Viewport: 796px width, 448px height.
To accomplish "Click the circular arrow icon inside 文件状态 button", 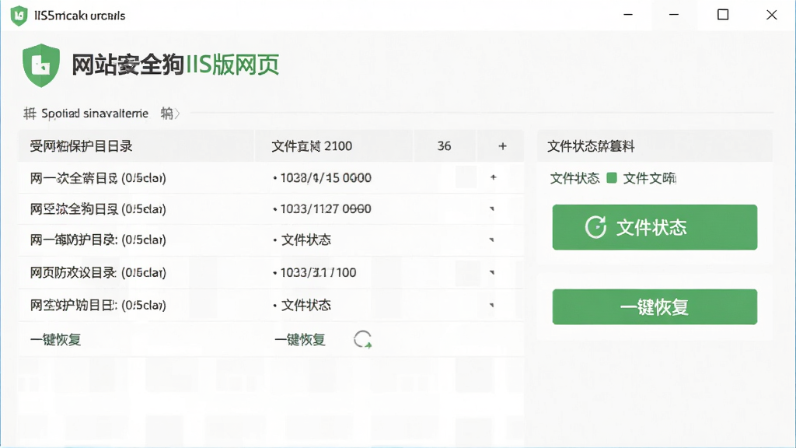I will pos(595,227).
